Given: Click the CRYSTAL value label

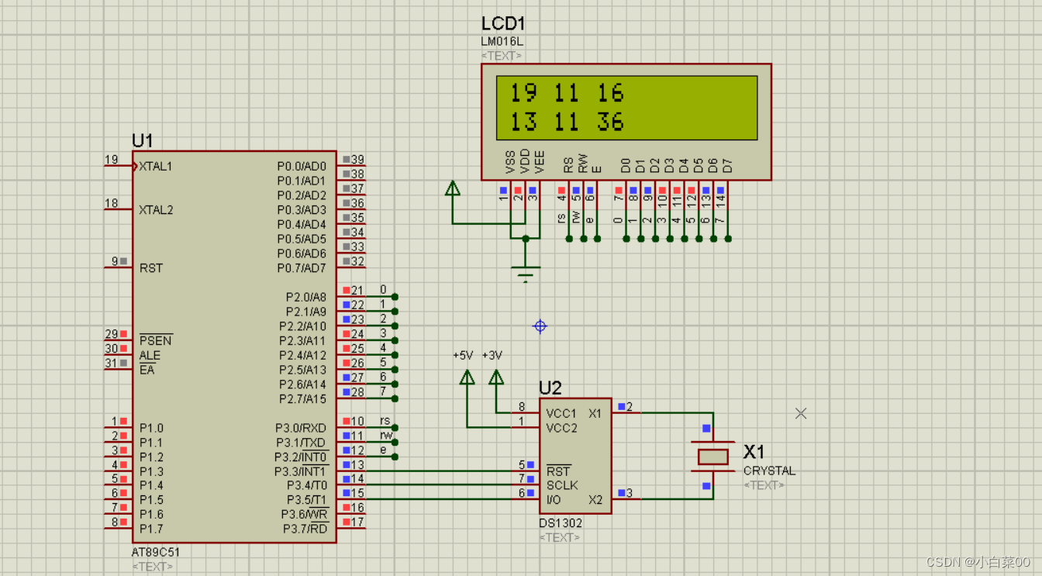Looking at the screenshot, I should (x=769, y=471).
